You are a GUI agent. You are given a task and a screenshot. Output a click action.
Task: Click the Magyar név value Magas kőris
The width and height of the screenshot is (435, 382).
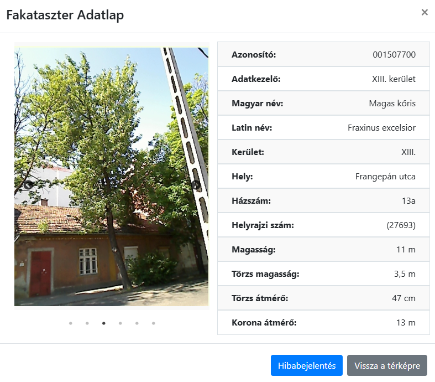pyautogui.click(x=392, y=104)
